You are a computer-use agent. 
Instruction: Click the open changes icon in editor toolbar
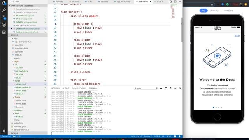[x=170, y=2]
